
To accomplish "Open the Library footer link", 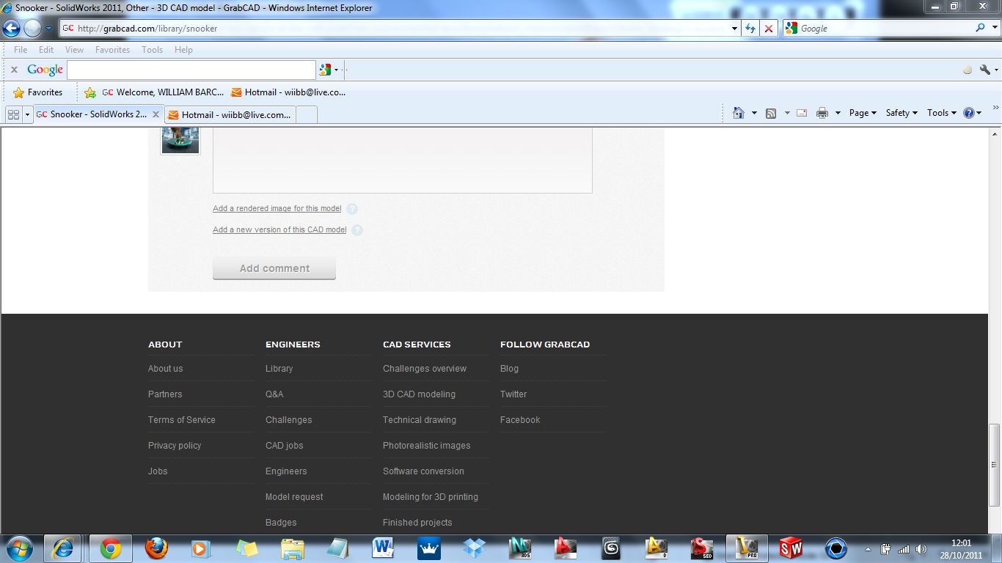I will (x=279, y=369).
